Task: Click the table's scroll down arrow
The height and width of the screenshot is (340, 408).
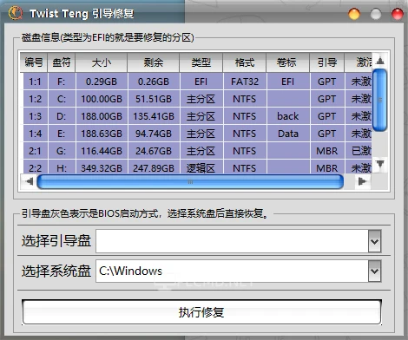Action: [380, 164]
